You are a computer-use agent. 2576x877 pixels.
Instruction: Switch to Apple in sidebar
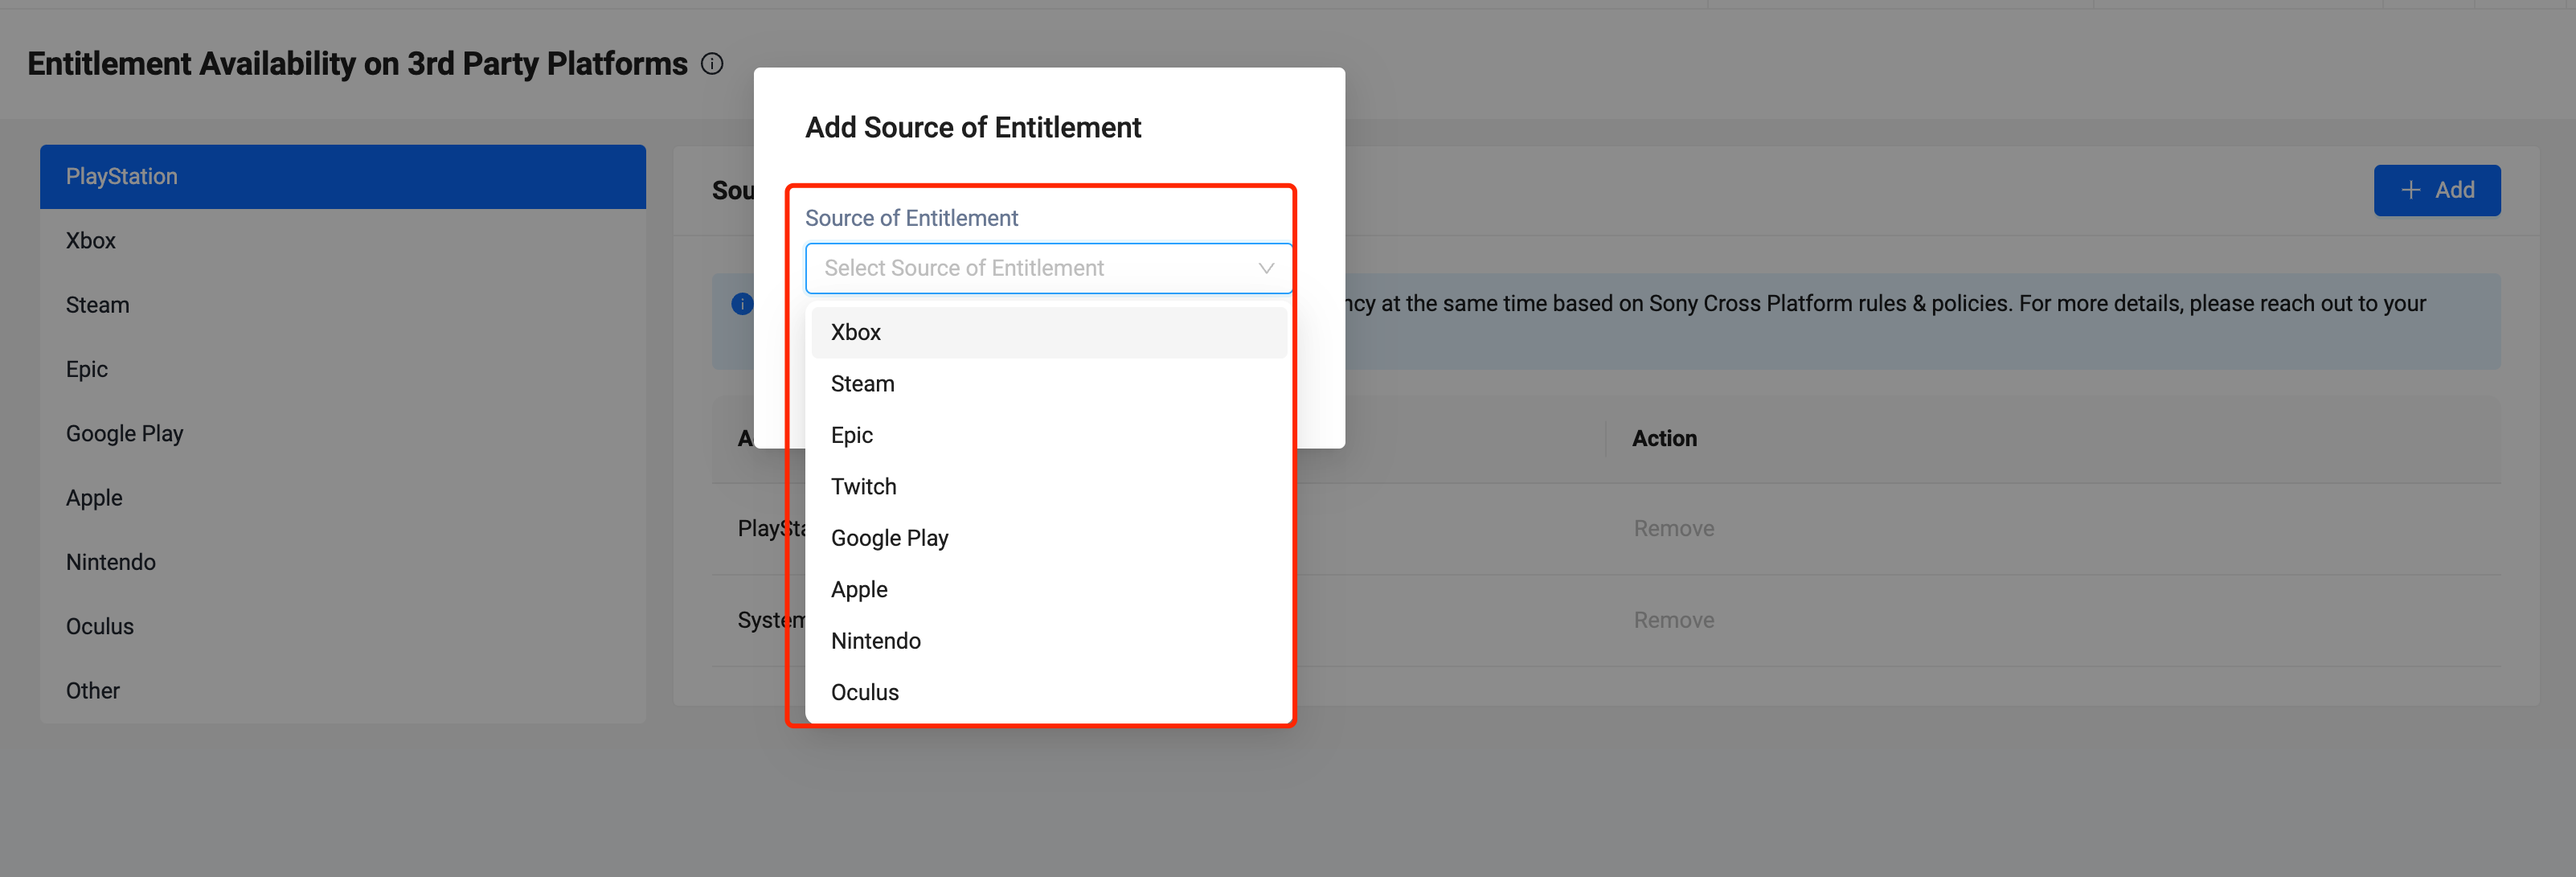coord(343,498)
